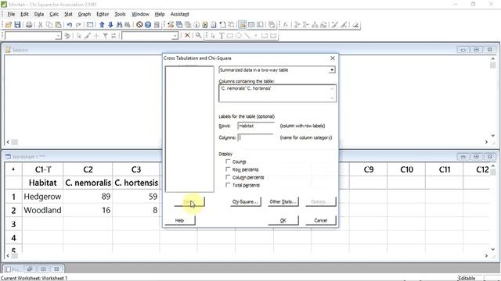Select worksheet cell Hedgerow in row 1
Viewport: 501px width, 281px height.
pyautogui.click(x=42, y=197)
